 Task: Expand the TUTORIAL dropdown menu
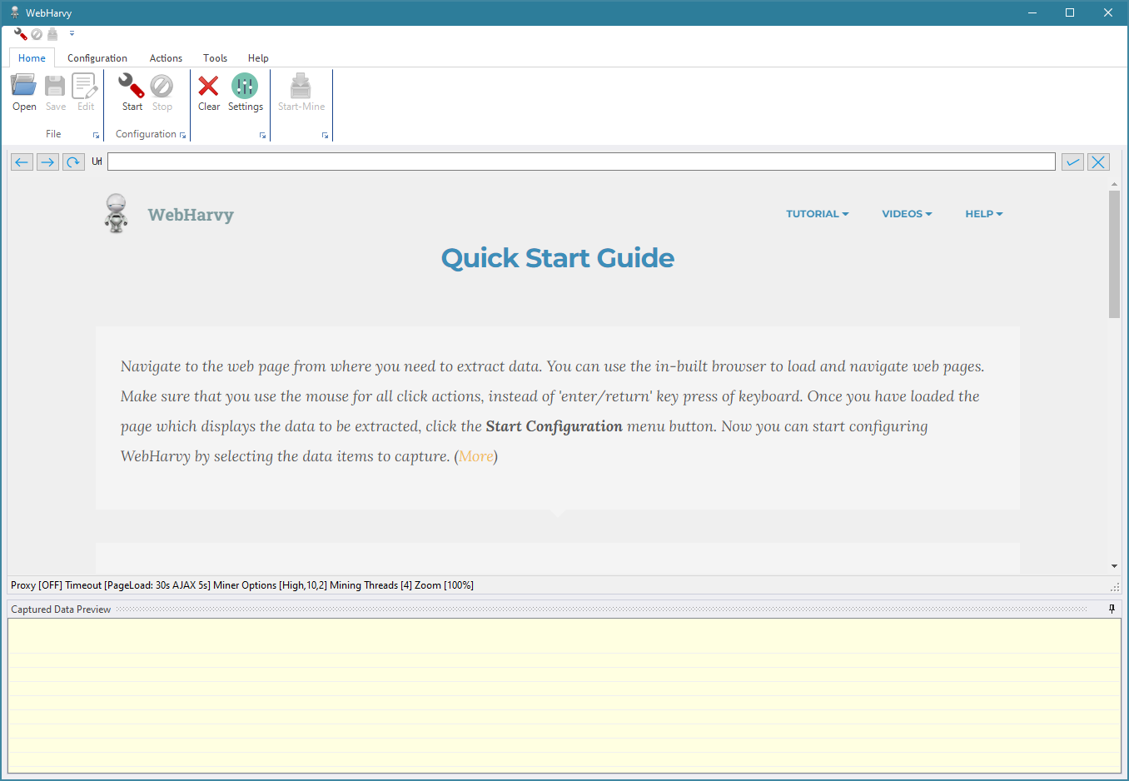pos(817,214)
